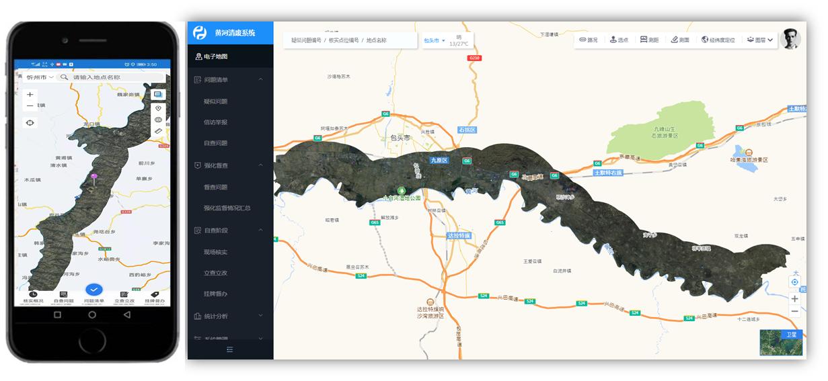Open the 问题清单 tab on the phone
828x381 pixels.
pos(94,294)
